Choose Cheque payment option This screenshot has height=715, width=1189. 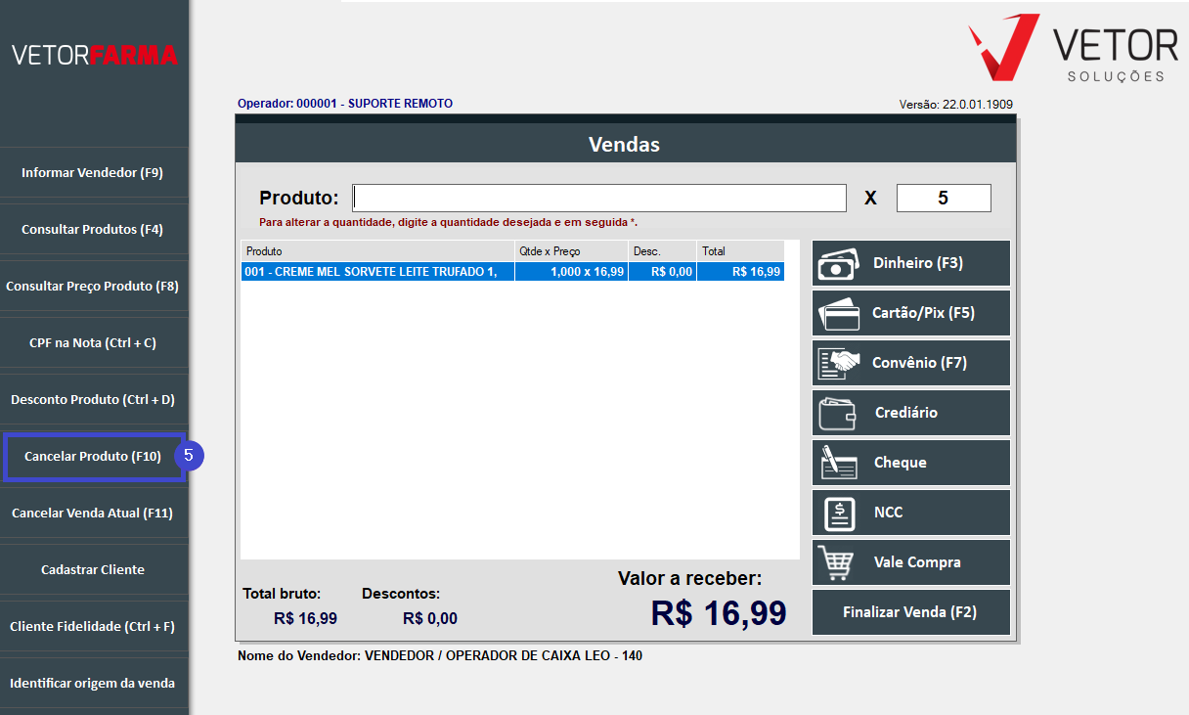pos(911,463)
